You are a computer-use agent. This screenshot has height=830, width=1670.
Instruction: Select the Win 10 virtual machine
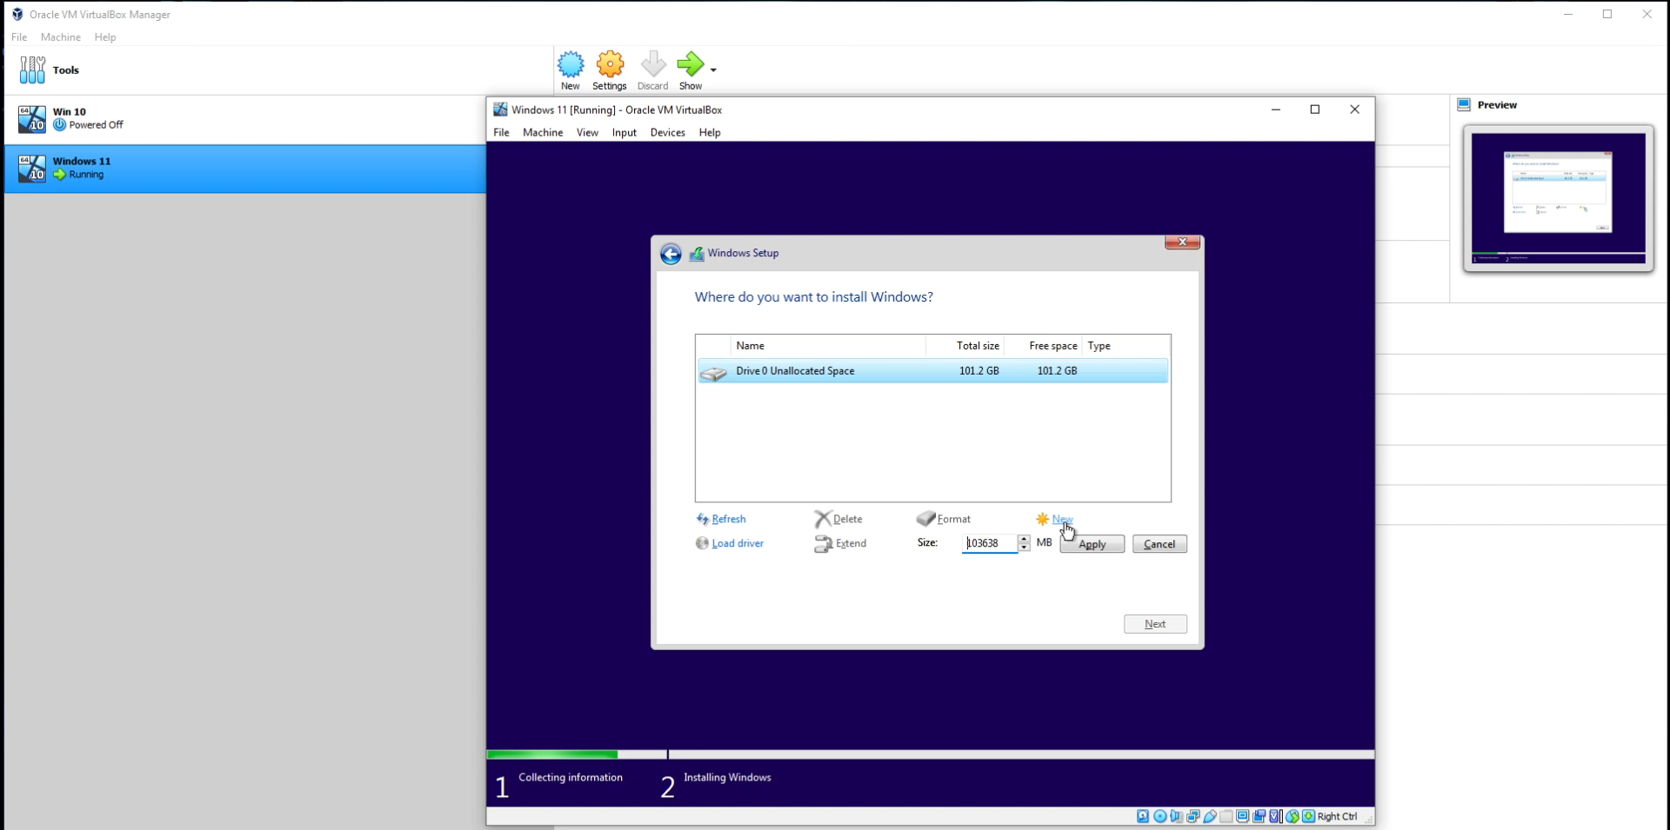tap(245, 119)
